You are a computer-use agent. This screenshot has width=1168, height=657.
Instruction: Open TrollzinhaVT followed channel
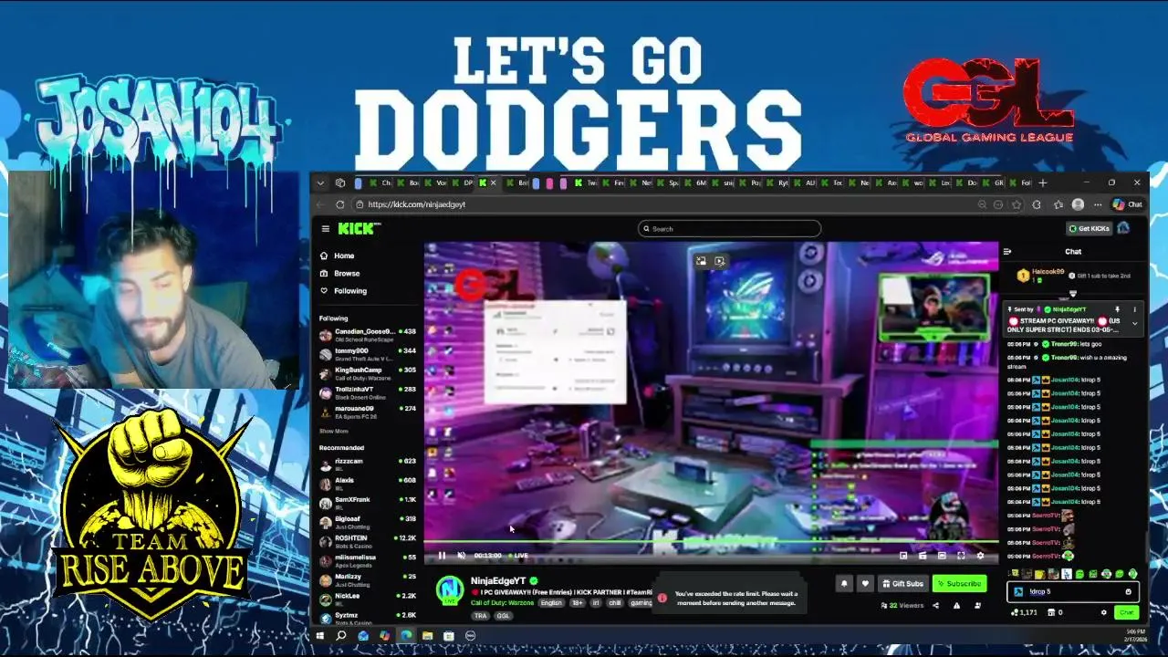(368, 392)
